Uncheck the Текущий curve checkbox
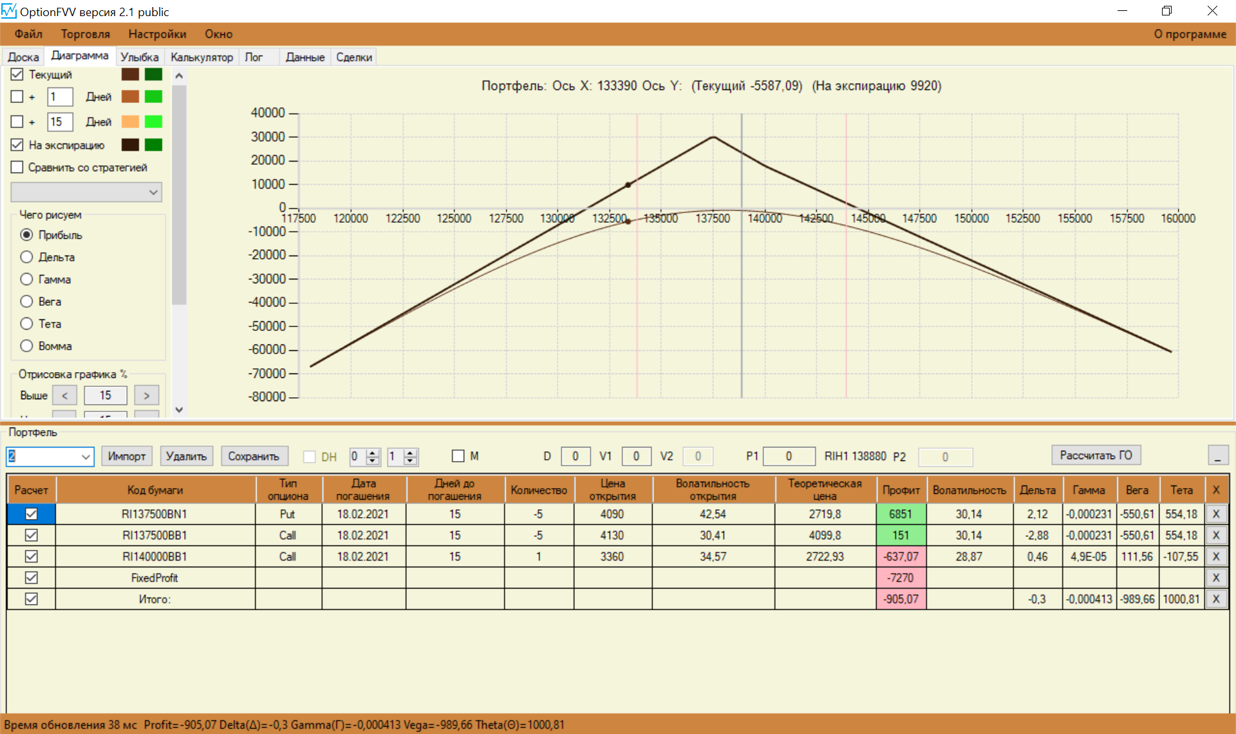Viewport: 1236px width, 734px height. tap(17, 75)
